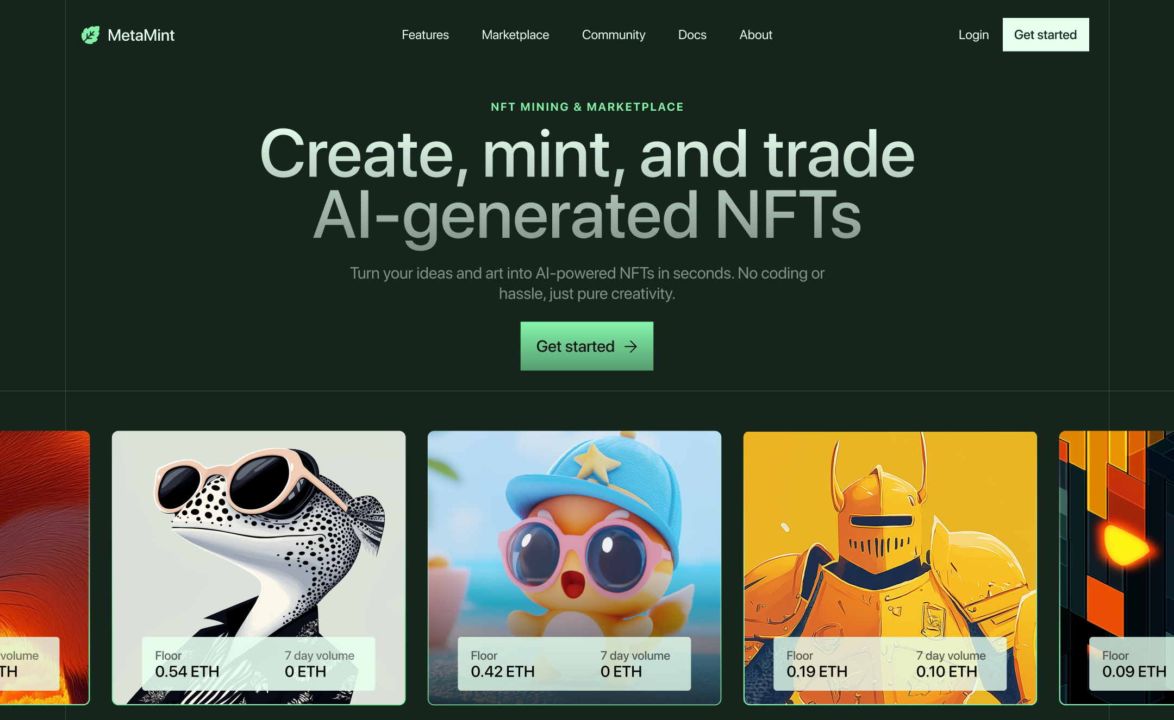Click the MetaMint leaf logo icon
The height and width of the screenshot is (720, 1174).
click(90, 35)
